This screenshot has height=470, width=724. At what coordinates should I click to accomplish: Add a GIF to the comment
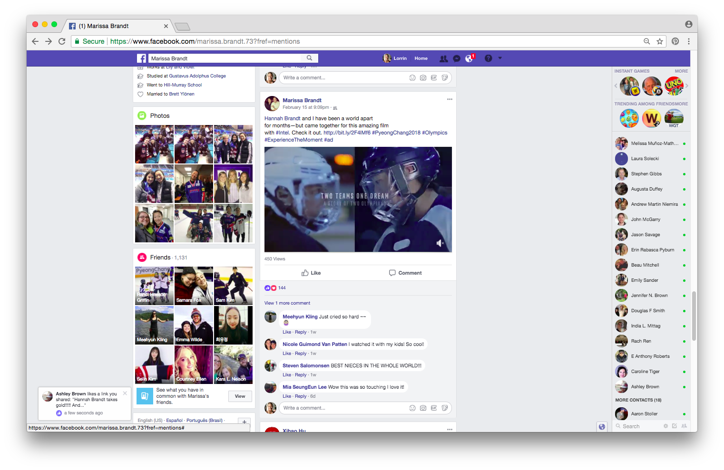434,408
